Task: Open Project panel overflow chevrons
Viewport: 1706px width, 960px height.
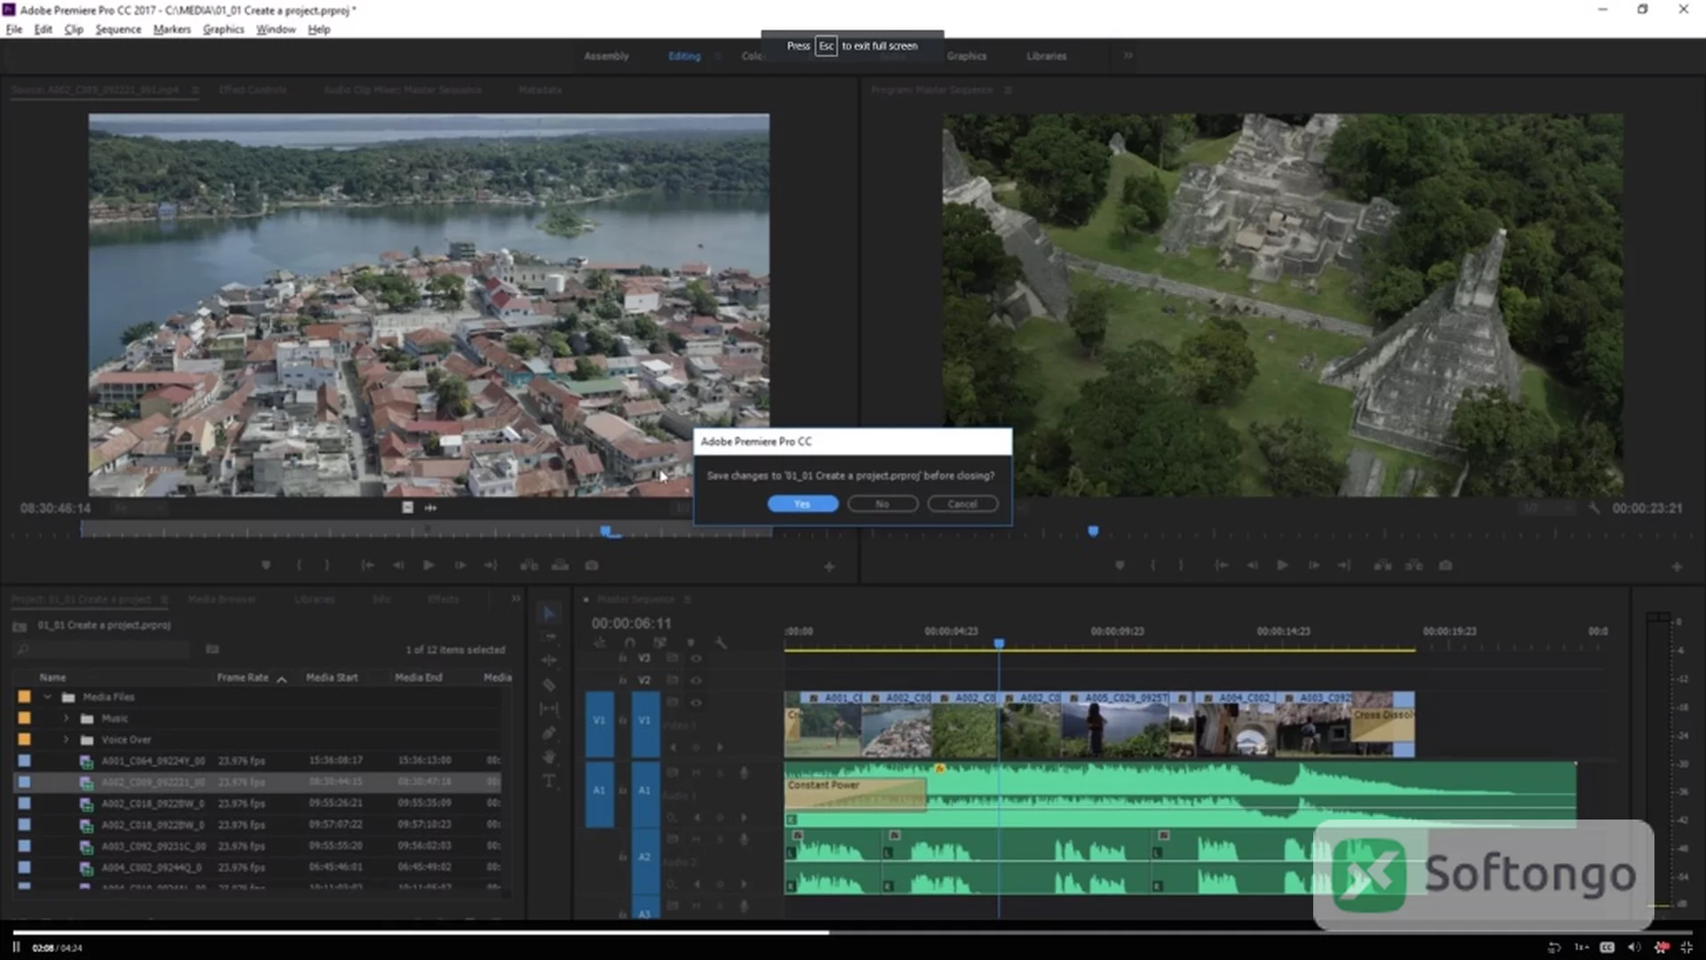Action: coord(515,599)
